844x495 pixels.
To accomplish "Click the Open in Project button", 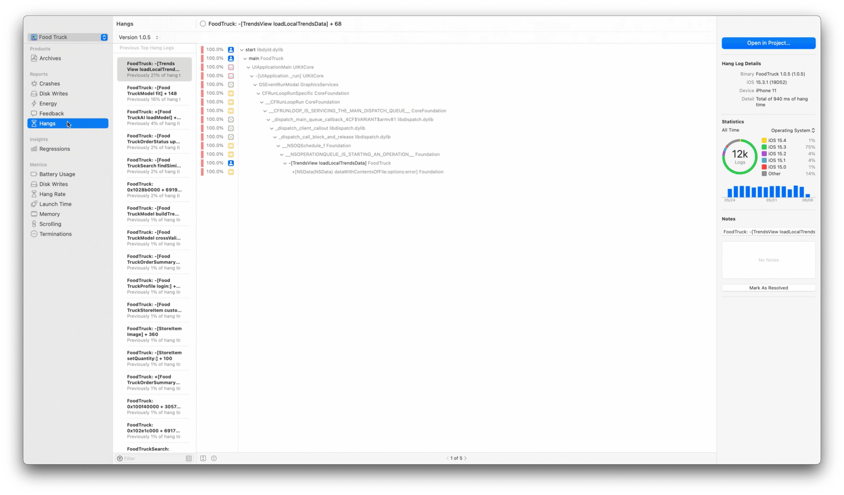I will point(768,41).
